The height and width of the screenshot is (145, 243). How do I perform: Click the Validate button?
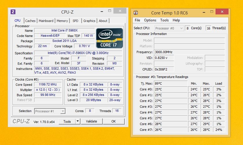pyautogui.click(x=92, y=122)
